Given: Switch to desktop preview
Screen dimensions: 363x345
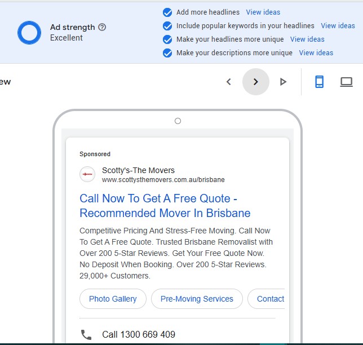Looking at the screenshot, I should pyautogui.click(x=346, y=82).
